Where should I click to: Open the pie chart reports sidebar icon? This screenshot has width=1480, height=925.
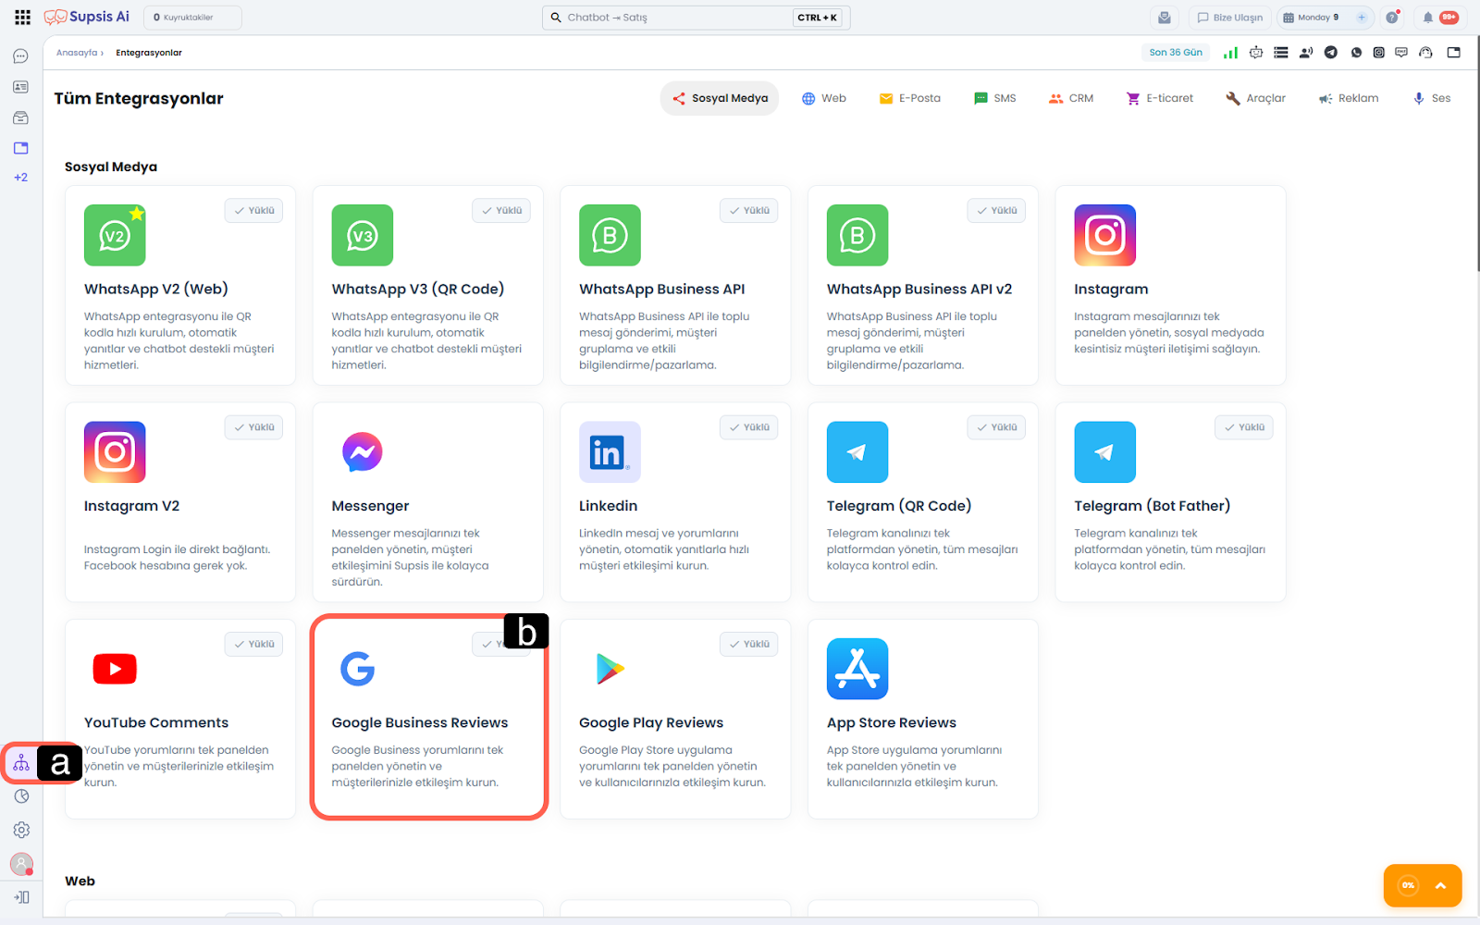pos(21,796)
